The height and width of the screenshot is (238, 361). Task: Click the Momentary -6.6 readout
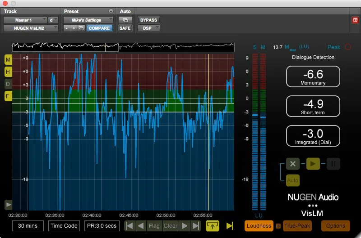tap(313, 76)
